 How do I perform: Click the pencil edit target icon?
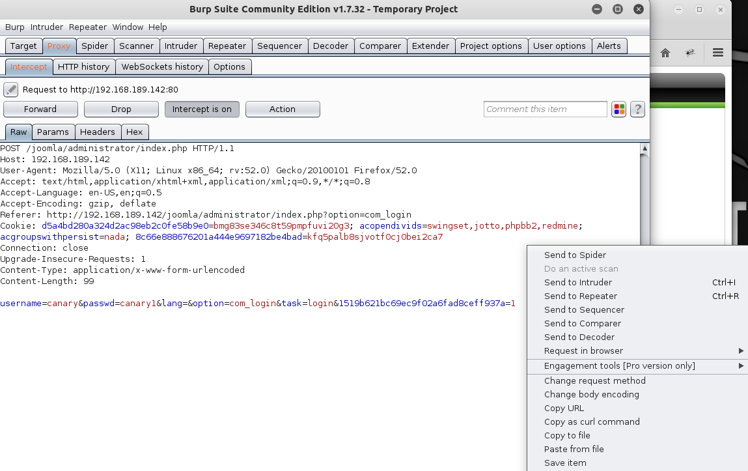[x=10, y=89]
